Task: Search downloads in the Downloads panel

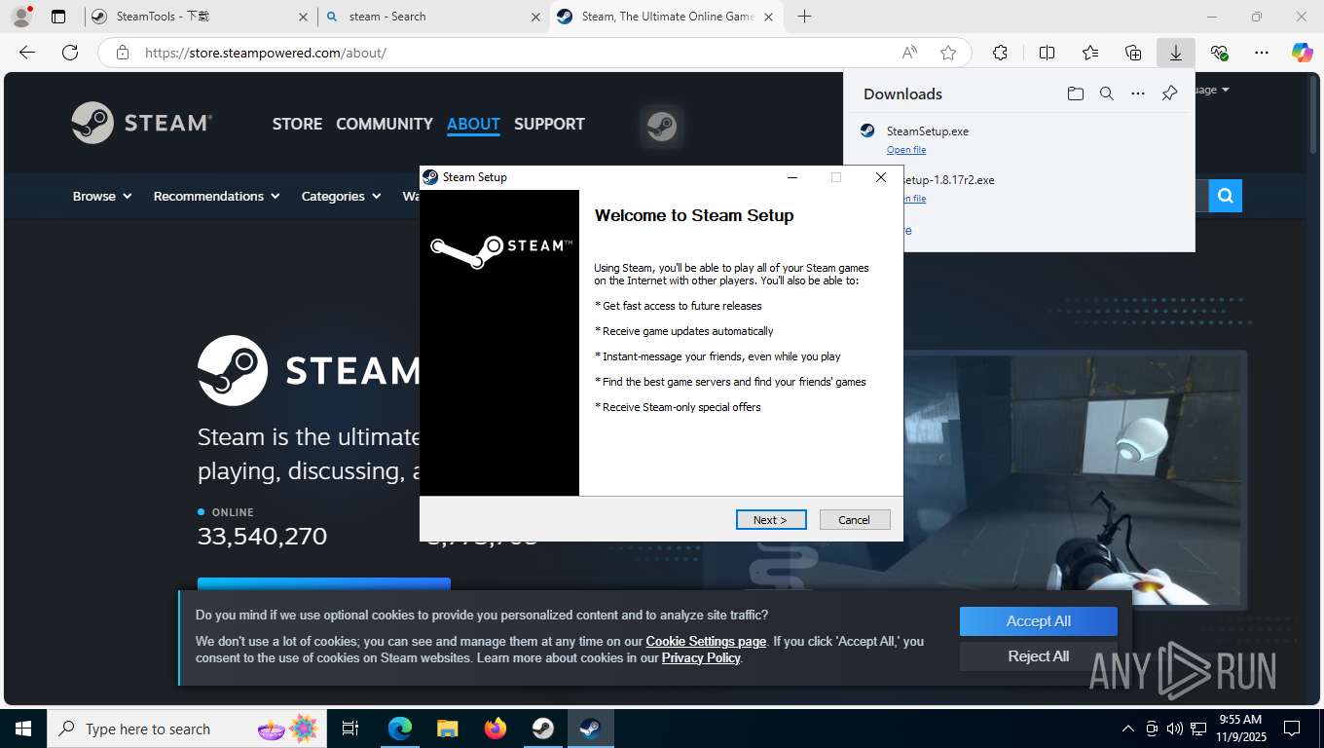Action: 1106,93
